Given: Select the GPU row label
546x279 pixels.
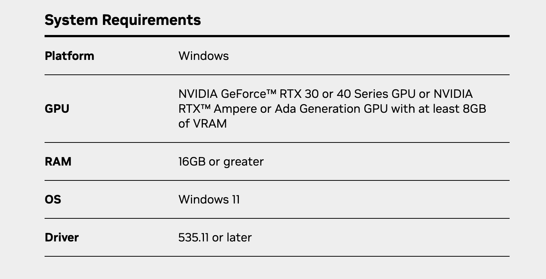Looking at the screenshot, I should 57,109.
